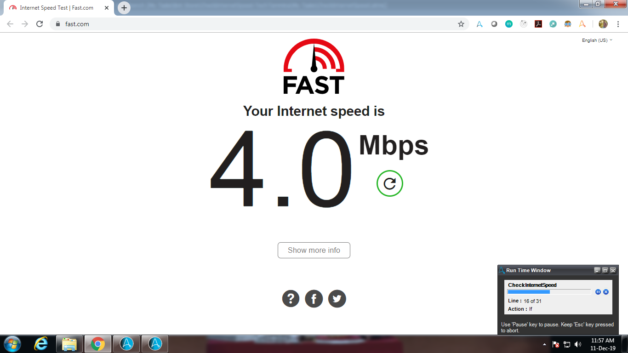This screenshot has height=353, width=628.
Task: Reload the page from browser toolbar
Action: click(40, 24)
